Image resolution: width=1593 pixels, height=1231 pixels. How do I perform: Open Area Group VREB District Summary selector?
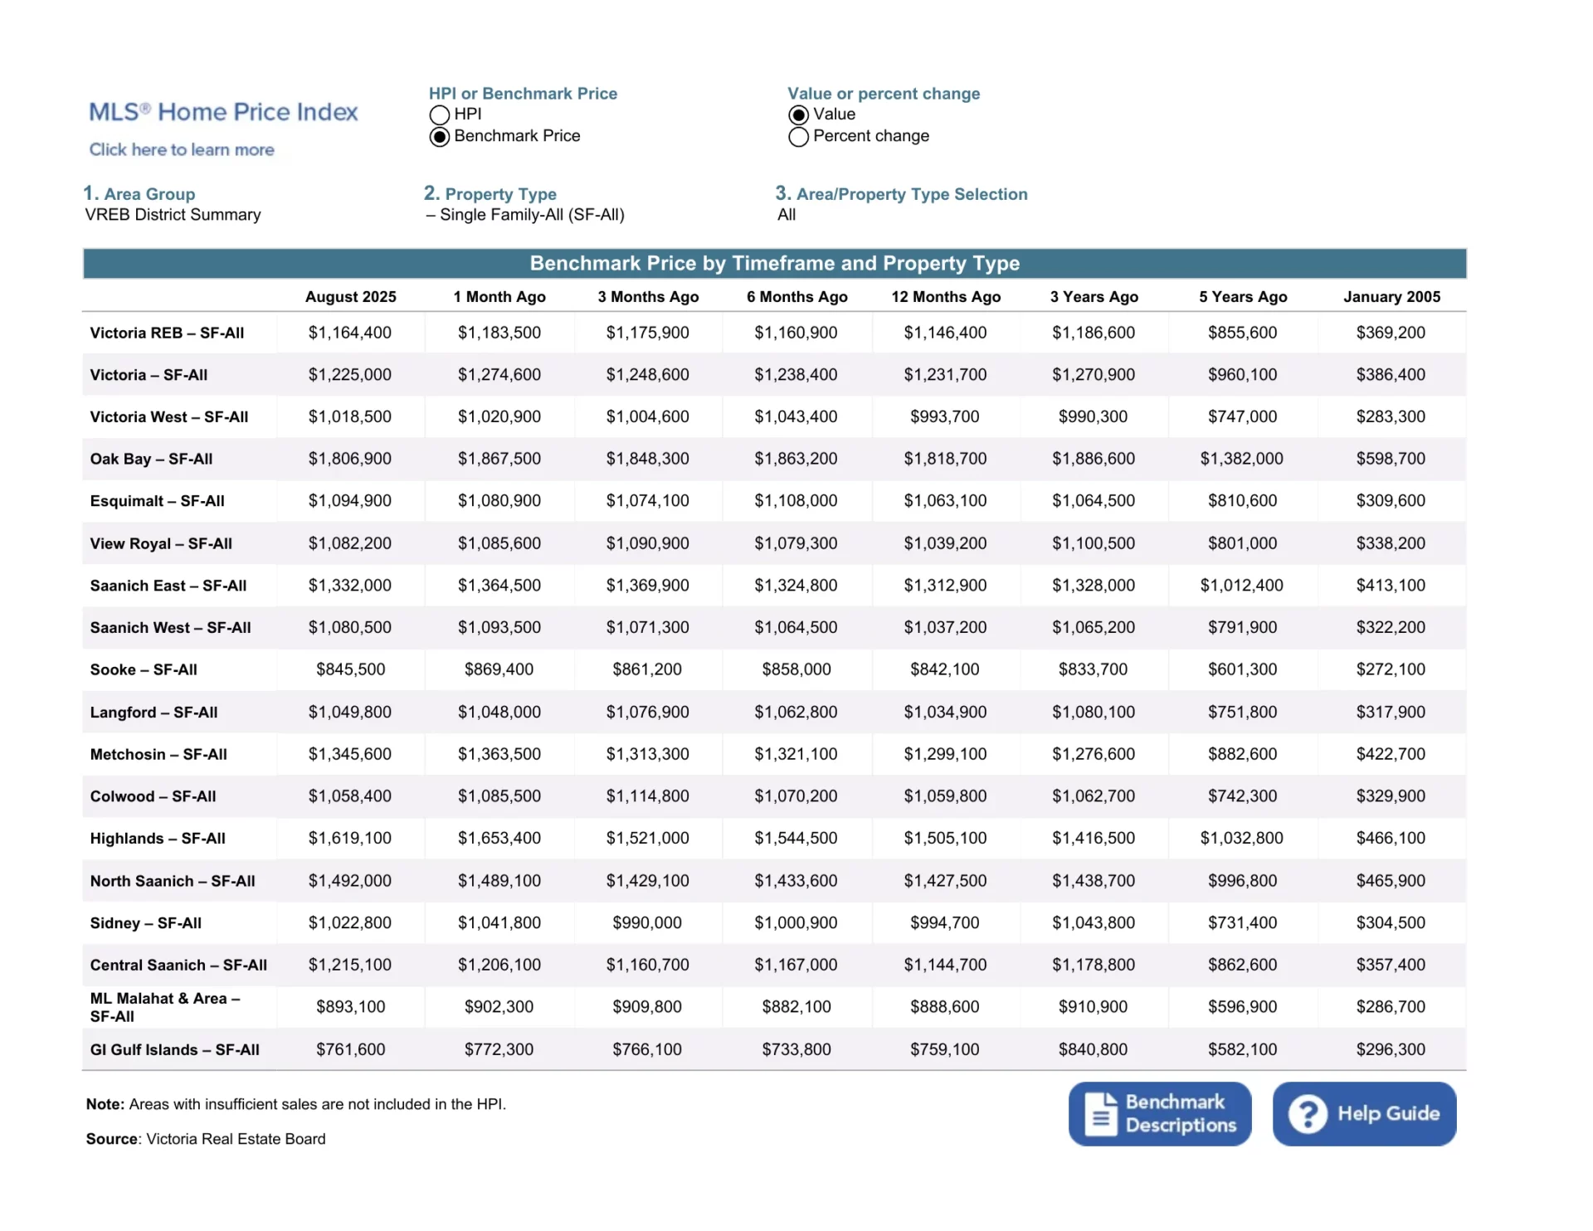[173, 215]
